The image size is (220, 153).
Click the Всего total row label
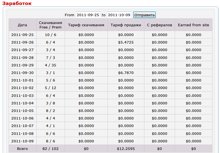click(22, 149)
